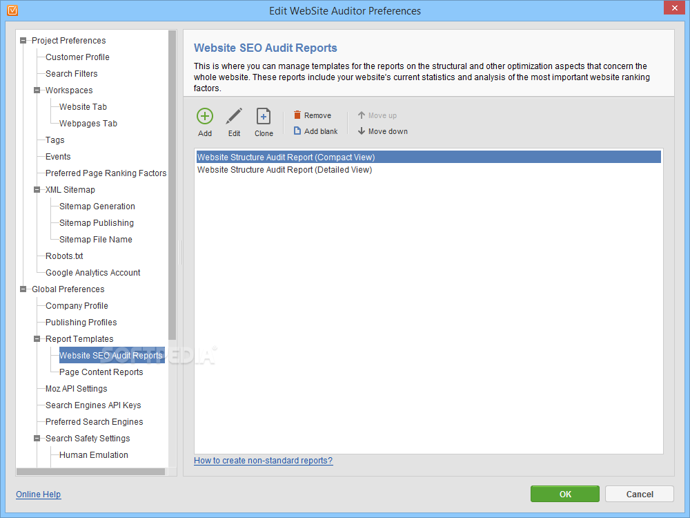This screenshot has width=690, height=518.
Task: Select Events in preferences tree
Action: pyautogui.click(x=58, y=157)
